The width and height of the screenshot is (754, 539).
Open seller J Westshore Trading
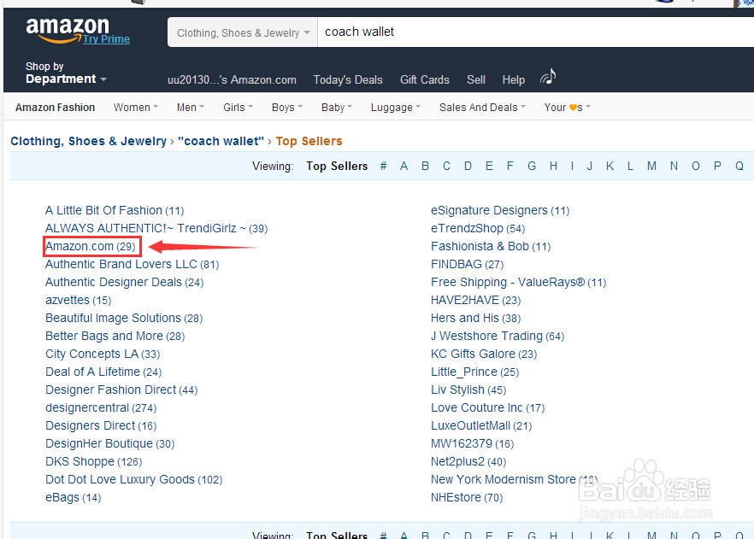(498, 336)
